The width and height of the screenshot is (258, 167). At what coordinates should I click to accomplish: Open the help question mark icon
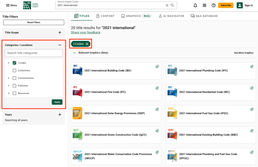pos(214,6)
